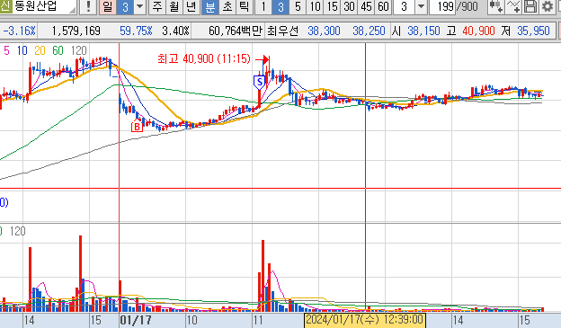Click the best bid price 38,250
Viewport: 561px width, 328px height.
(369, 31)
